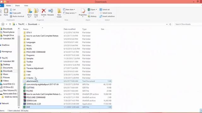The width and height of the screenshot is (202, 113).
Task: Click Select all in ribbon
Action: tap(104, 10)
